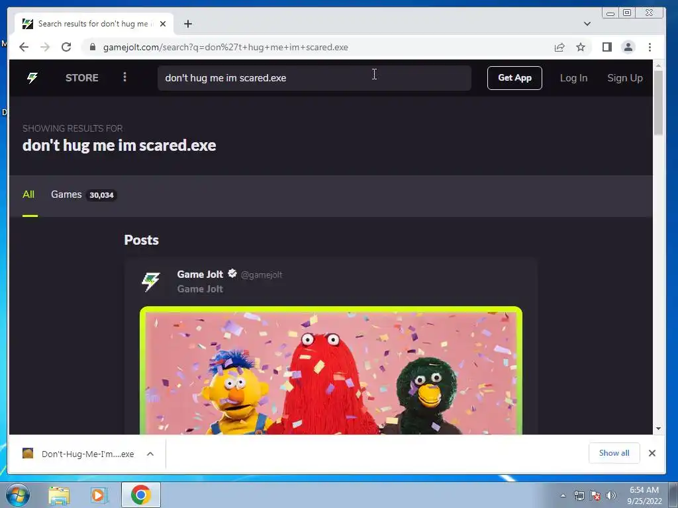Open the STORE link
This screenshot has width=678, height=508.
pos(82,78)
